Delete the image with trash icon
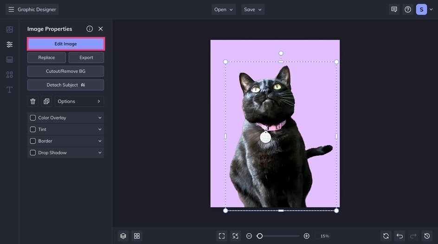The height and width of the screenshot is (244, 438). (x=32, y=101)
